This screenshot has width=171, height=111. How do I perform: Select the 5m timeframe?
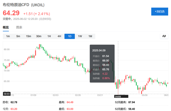point(18,36)
